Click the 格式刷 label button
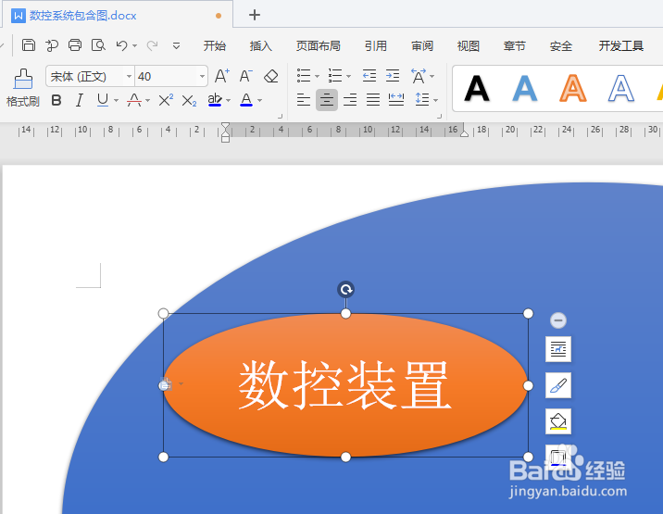Screen dimensions: 663x514 coord(23,102)
